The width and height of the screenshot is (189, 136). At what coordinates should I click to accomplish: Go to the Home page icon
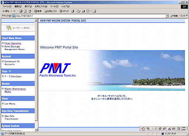pos(30,11)
